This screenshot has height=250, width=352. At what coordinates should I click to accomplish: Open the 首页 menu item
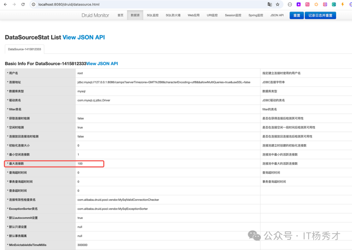[x=120, y=15]
